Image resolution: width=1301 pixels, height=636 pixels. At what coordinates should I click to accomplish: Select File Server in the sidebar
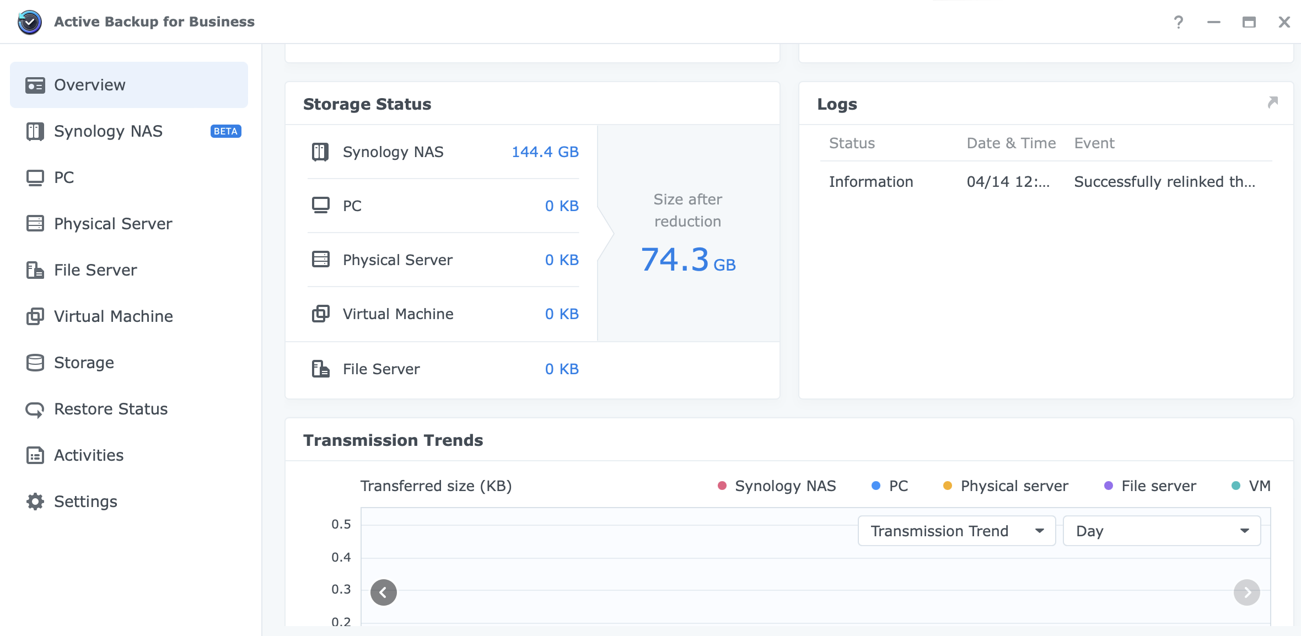129,270
